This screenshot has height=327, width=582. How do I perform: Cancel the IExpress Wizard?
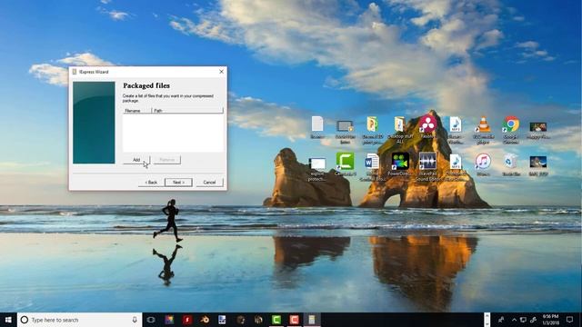(x=209, y=182)
